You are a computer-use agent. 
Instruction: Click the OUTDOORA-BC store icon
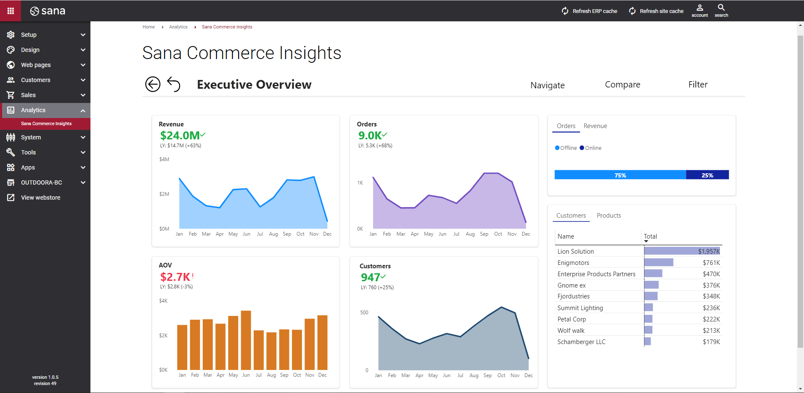[x=11, y=182]
